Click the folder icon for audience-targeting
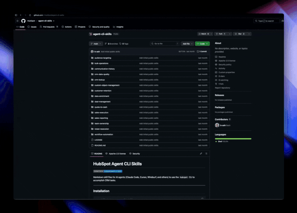297x213 pixels. pyautogui.click(x=92, y=58)
